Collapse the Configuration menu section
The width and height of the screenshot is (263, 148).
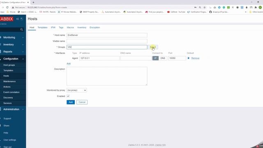[13, 59]
